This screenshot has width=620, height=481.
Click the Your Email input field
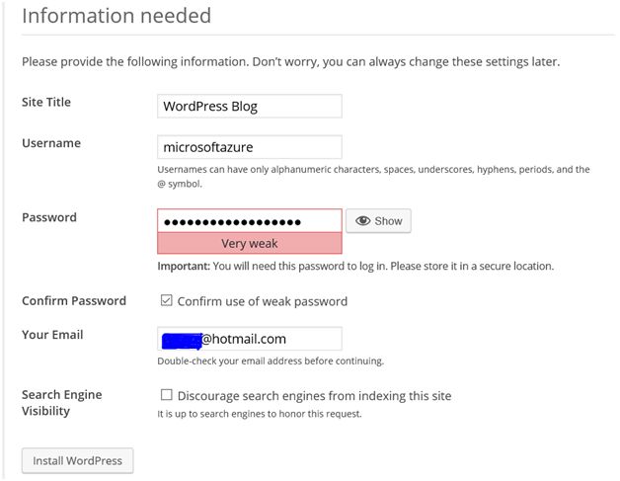[250, 339]
